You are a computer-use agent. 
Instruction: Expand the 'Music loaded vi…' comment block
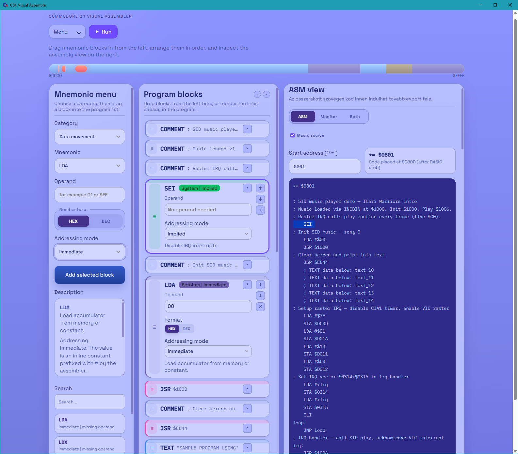point(247,149)
